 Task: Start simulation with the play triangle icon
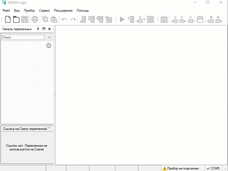122,19
